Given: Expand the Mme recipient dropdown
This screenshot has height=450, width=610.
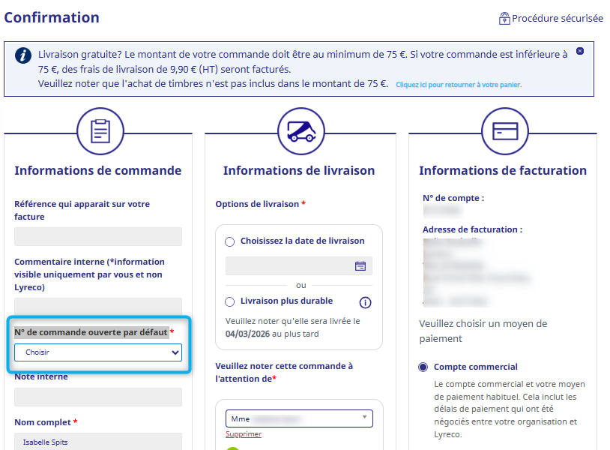Looking at the screenshot, I should 299,418.
